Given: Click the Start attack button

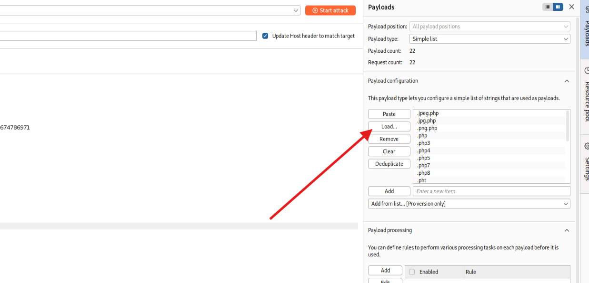Looking at the screenshot, I should pyautogui.click(x=330, y=10).
